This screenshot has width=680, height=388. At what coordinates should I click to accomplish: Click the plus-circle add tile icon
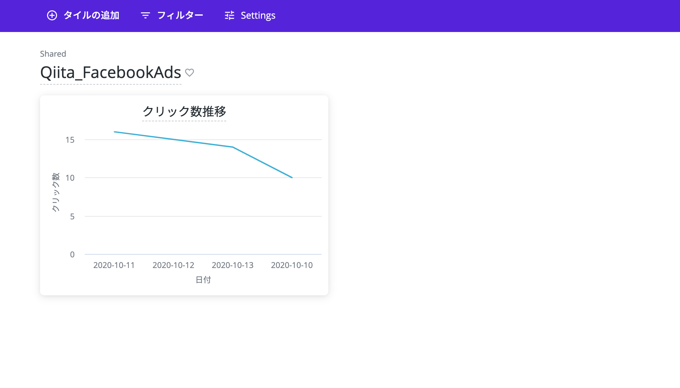52,15
